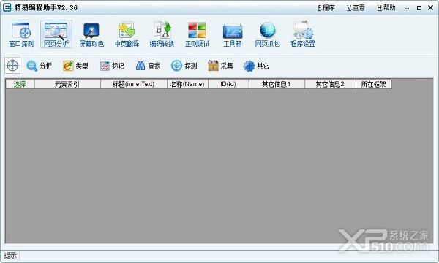Click the 其它 other toolbar button
439x263 pixels.
coord(256,66)
